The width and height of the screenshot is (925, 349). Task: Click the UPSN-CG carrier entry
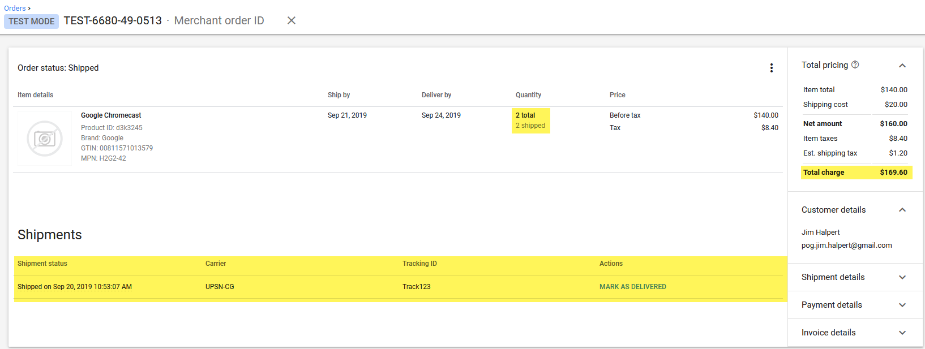(x=220, y=287)
